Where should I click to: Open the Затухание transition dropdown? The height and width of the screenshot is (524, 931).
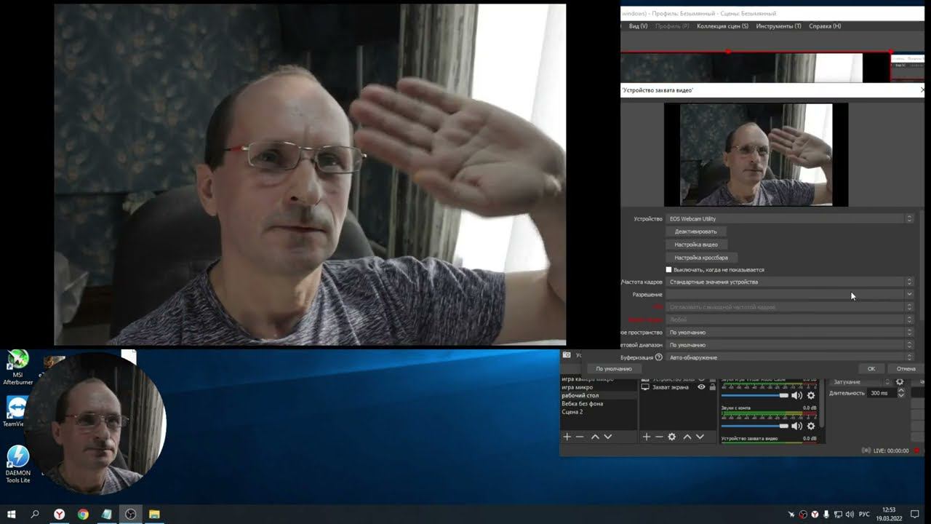[x=860, y=382]
